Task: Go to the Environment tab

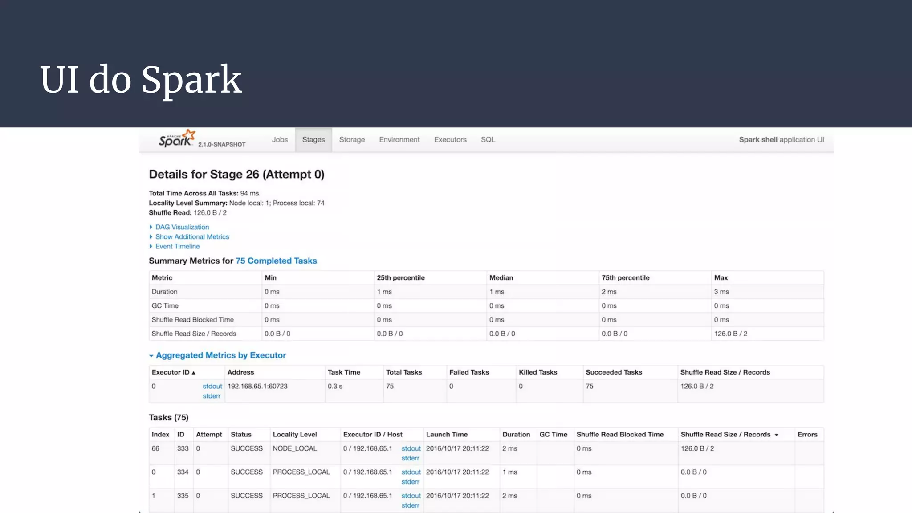Action: (x=399, y=140)
